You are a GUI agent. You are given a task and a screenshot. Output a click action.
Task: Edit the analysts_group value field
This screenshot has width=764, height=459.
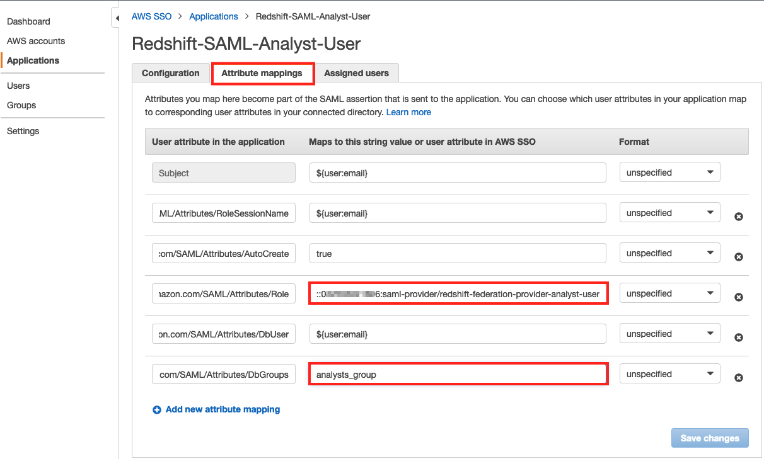pos(458,374)
